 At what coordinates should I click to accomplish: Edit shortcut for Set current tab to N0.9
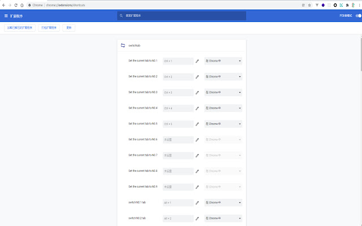click(x=197, y=187)
